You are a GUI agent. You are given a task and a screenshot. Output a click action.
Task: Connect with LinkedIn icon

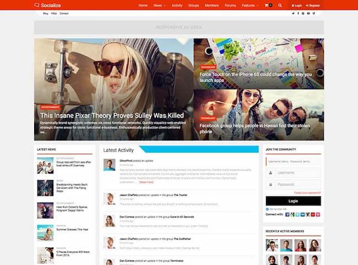302,214
